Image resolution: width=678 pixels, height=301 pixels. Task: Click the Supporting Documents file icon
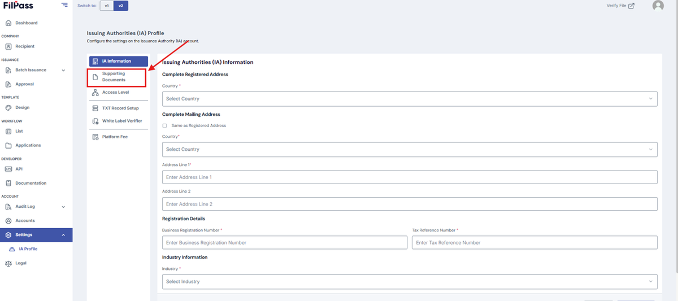(x=95, y=77)
